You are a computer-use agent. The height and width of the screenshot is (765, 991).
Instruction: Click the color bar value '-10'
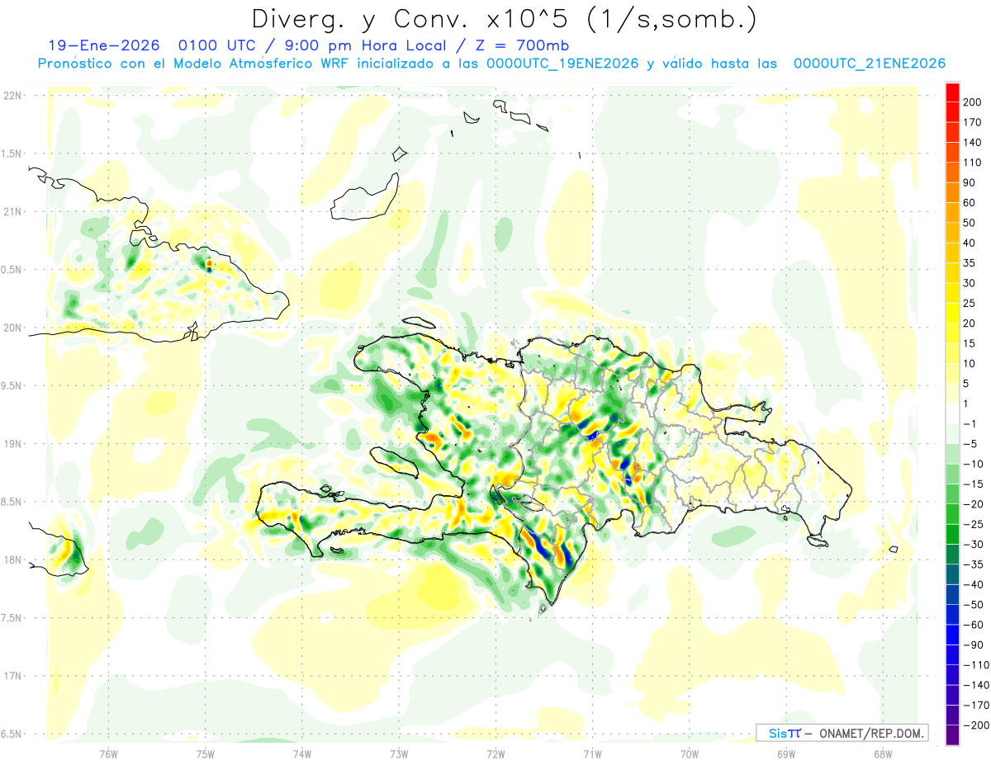[973, 465]
